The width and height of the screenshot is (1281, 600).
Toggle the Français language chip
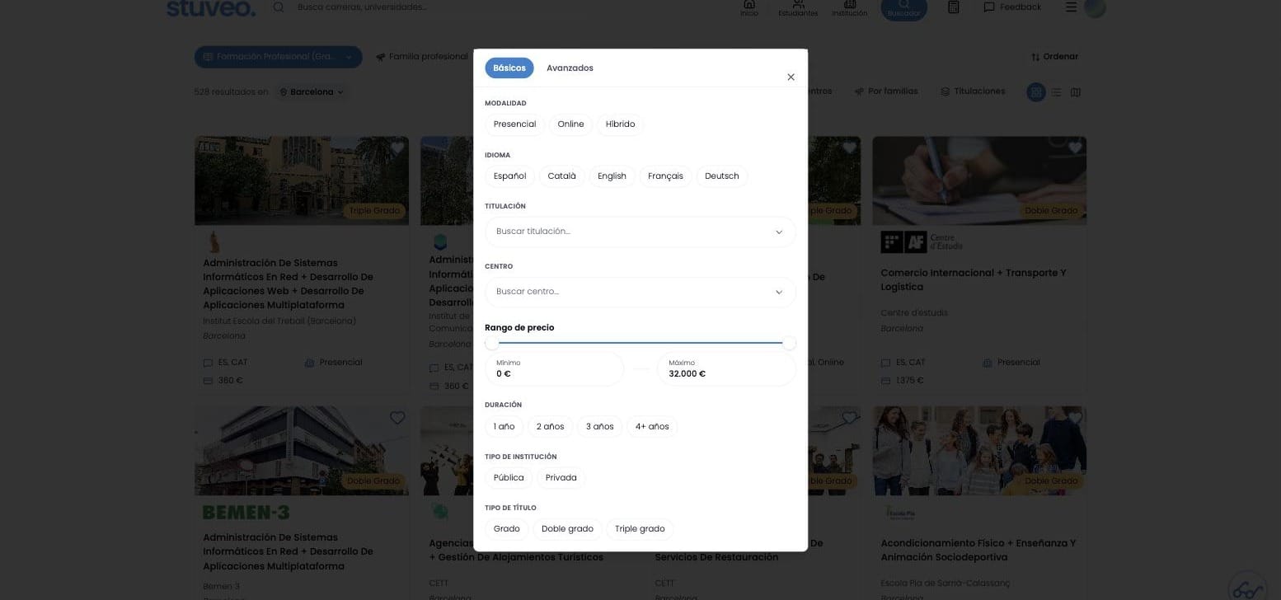point(665,176)
